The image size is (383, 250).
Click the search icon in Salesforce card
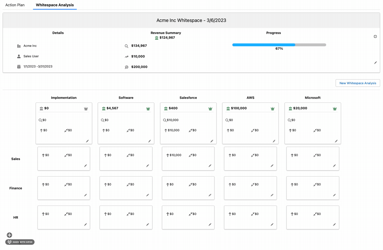(x=165, y=120)
